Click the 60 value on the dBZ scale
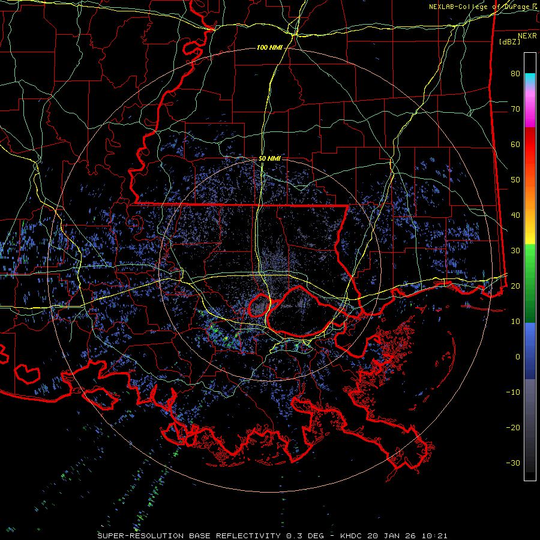This screenshot has width=540, height=540. point(515,144)
